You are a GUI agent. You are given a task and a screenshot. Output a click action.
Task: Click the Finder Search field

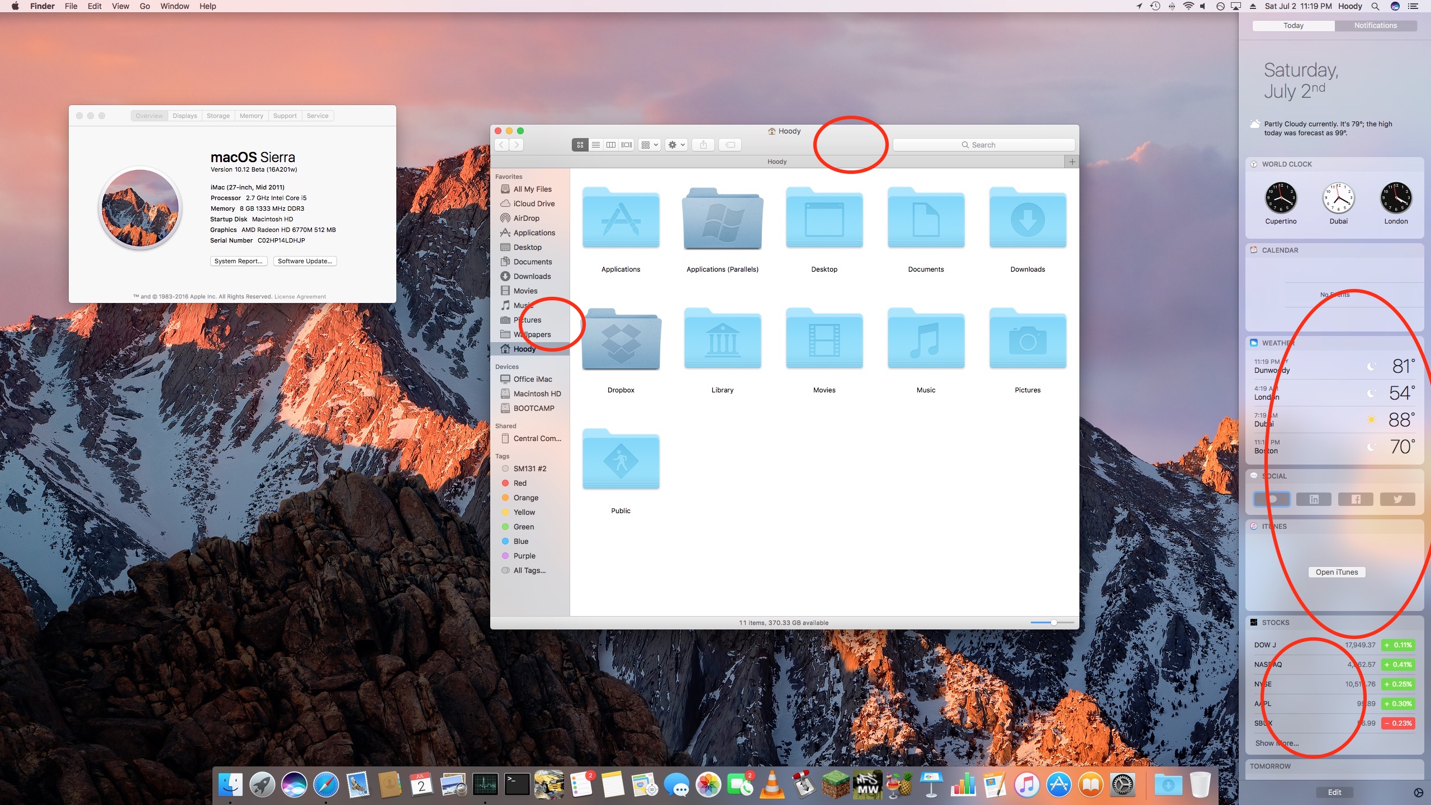[x=984, y=145]
